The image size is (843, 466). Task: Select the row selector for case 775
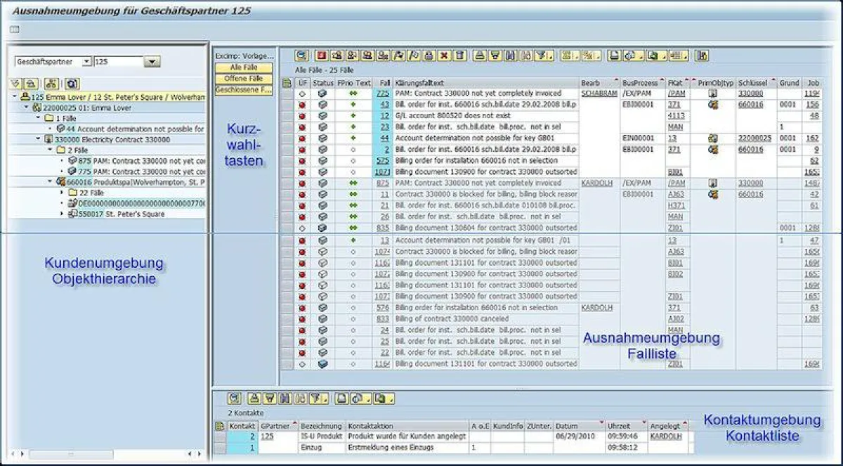coord(287,93)
